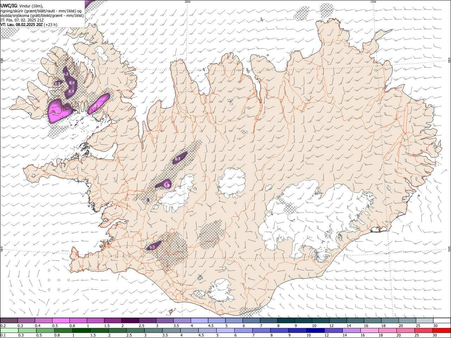Click the white upper legend swatch at 30
The width and height of the screenshot is (451, 338).
coord(442,320)
